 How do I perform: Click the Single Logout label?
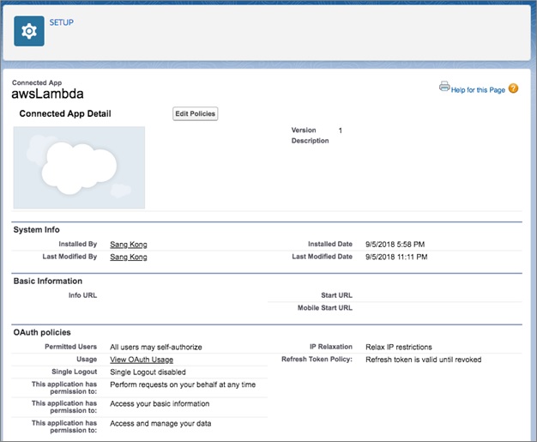point(75,372)
